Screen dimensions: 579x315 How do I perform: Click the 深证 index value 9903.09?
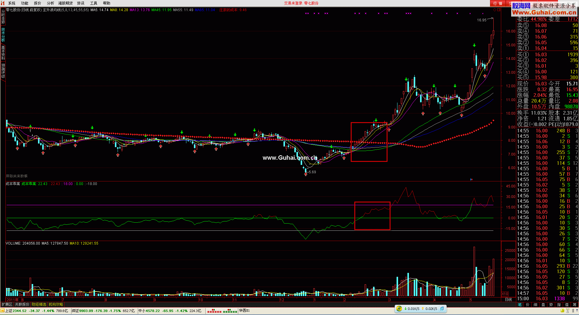point(86,311)
